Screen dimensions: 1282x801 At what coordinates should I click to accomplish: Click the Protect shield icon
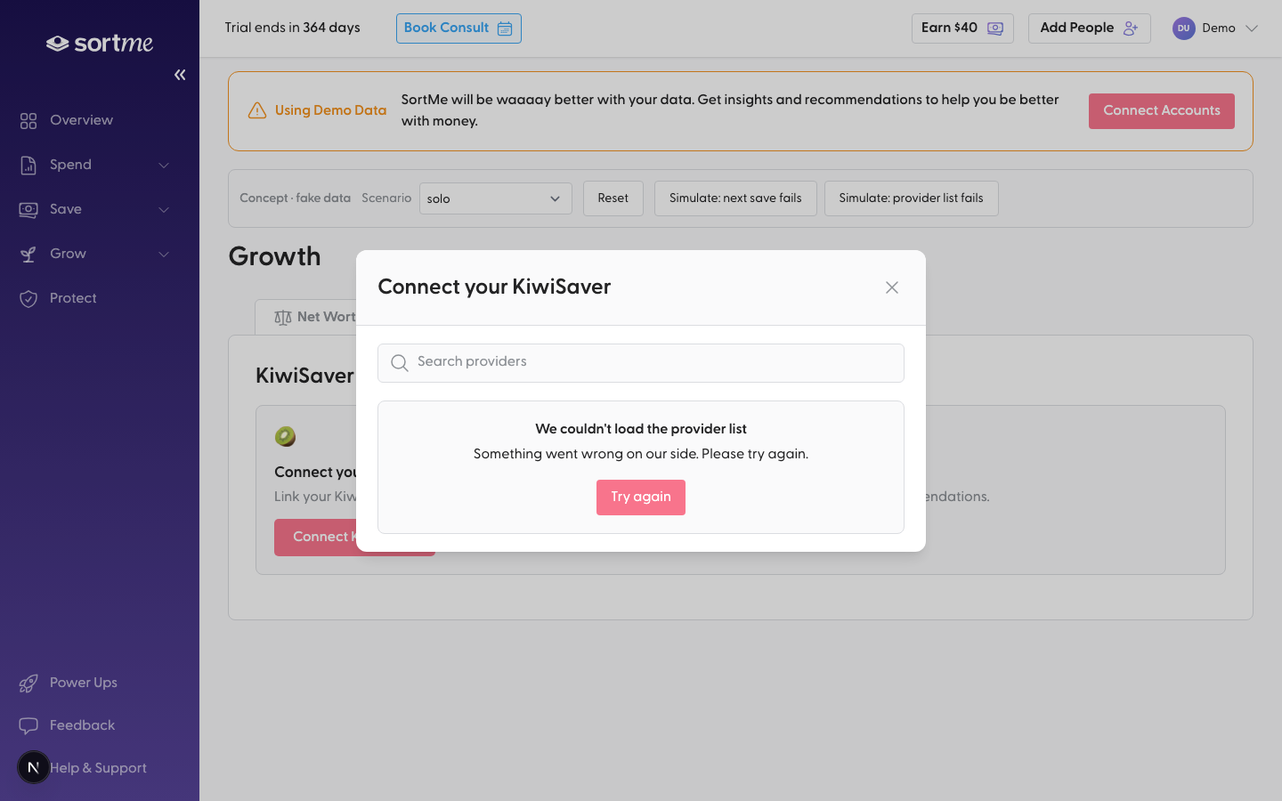28,298
